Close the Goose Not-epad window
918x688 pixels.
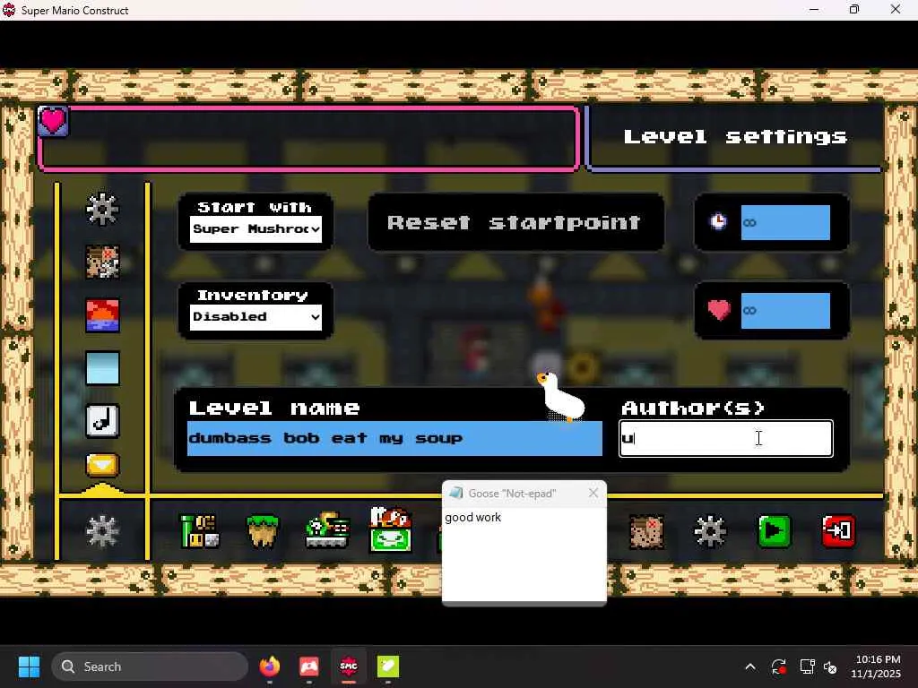pyautogui.click(x=593, y=494)
